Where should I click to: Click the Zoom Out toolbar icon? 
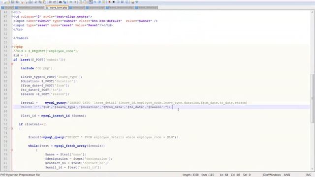(x=75, y=2)
